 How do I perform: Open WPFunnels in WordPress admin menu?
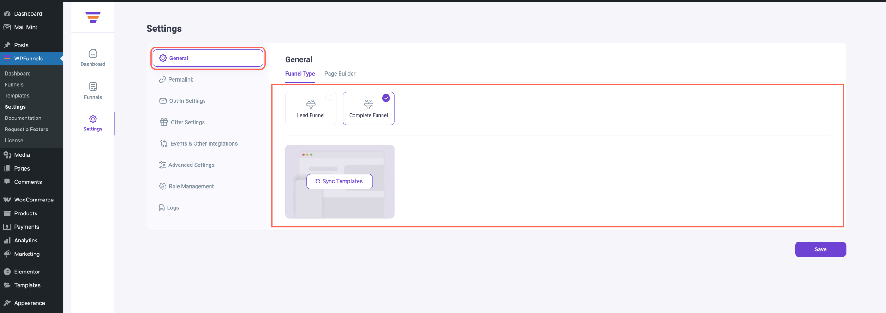[31, 59]
